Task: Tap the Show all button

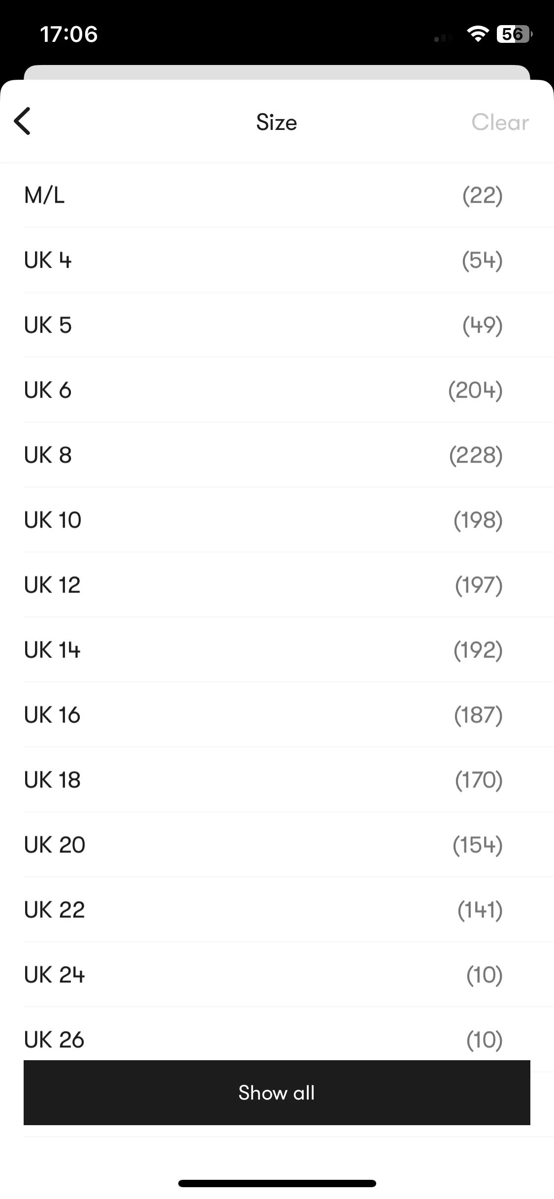Action: point(277,1093)
